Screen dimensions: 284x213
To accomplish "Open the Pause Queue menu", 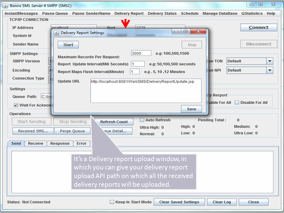I will pos(55,13).
